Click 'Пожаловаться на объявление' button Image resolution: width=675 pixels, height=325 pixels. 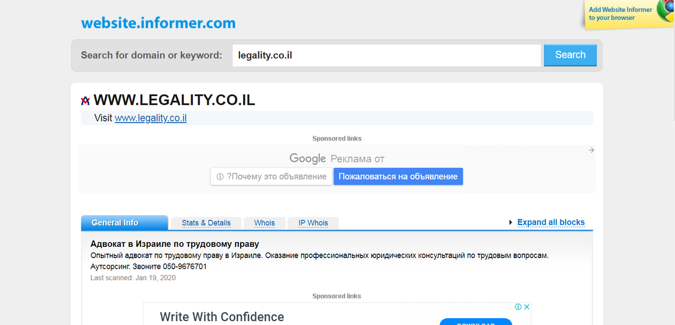coord(398,177)
